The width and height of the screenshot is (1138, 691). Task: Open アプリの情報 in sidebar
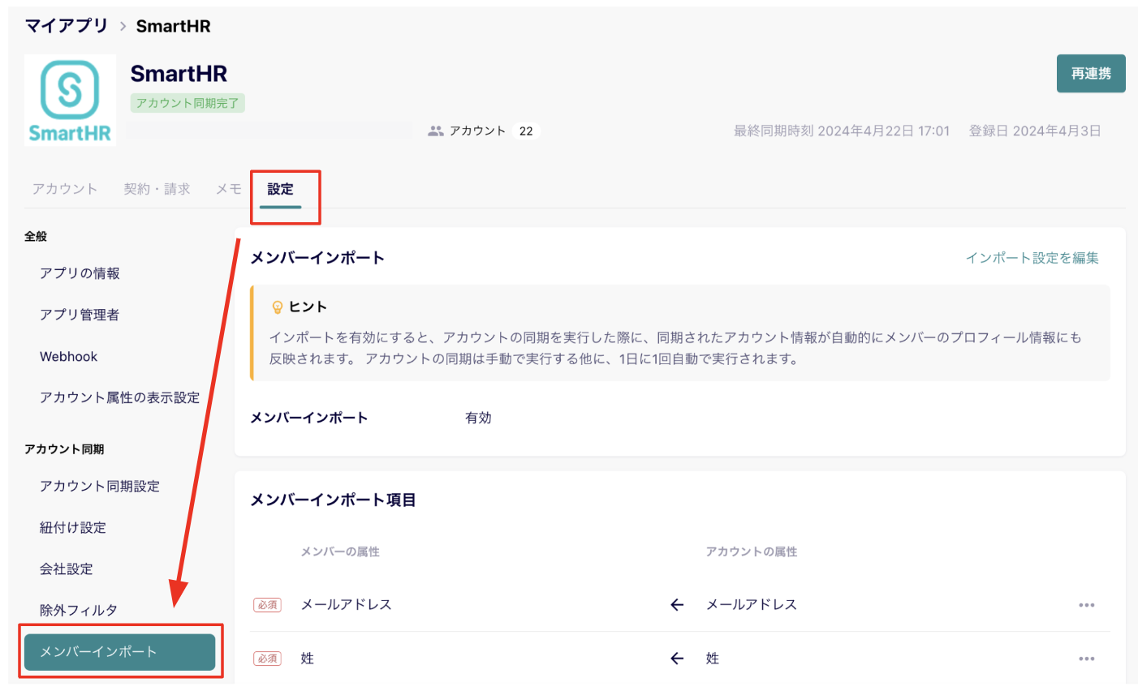pyautogui.click(x=80, y=273)
